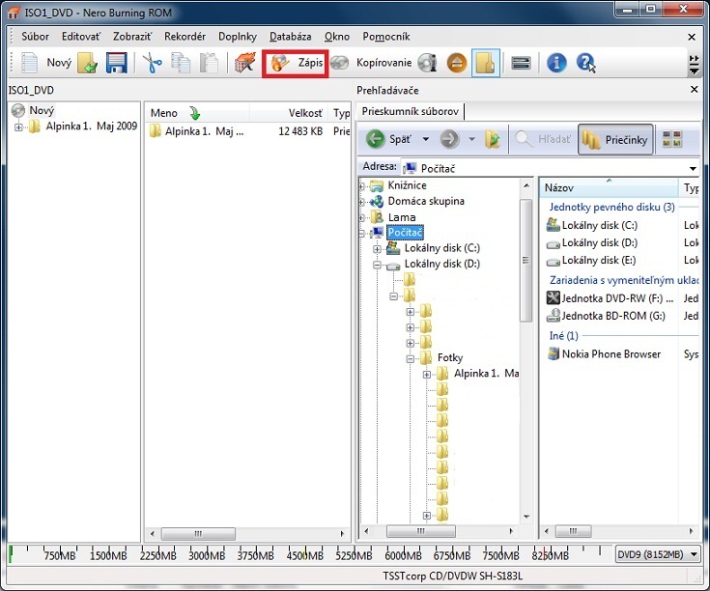
Task: Open the Späť history dropdown arrow
Action: [x=426, y=139]
